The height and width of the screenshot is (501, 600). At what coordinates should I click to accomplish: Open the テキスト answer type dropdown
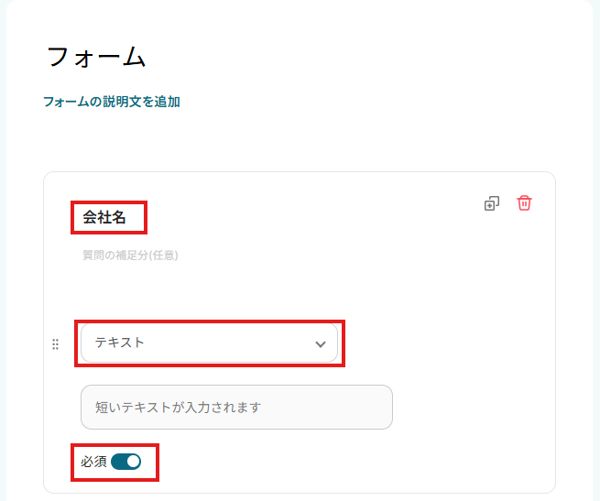tap(209, 343)
